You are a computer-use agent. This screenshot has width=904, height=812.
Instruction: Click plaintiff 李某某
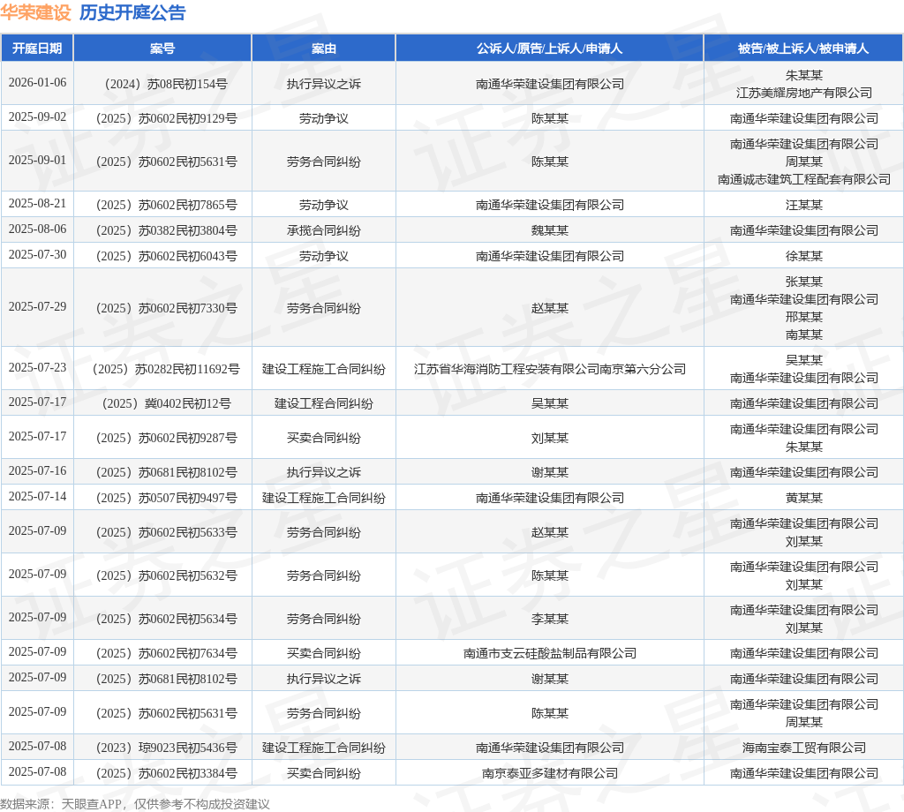pyautogui.click(x=549, y=619)
